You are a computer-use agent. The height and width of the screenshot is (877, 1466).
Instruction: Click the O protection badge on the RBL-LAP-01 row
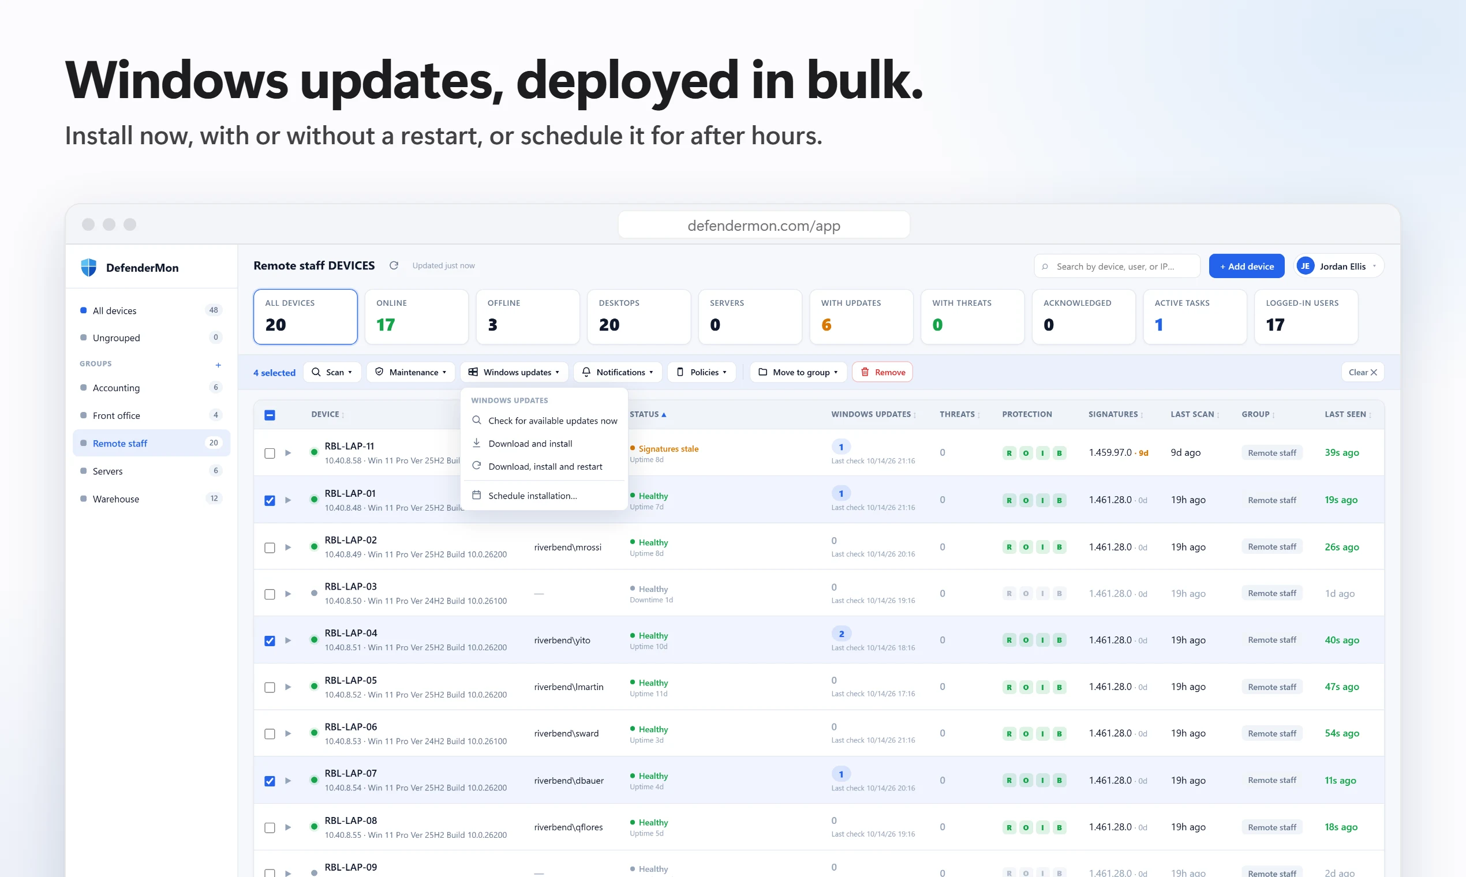[1026, 500]
